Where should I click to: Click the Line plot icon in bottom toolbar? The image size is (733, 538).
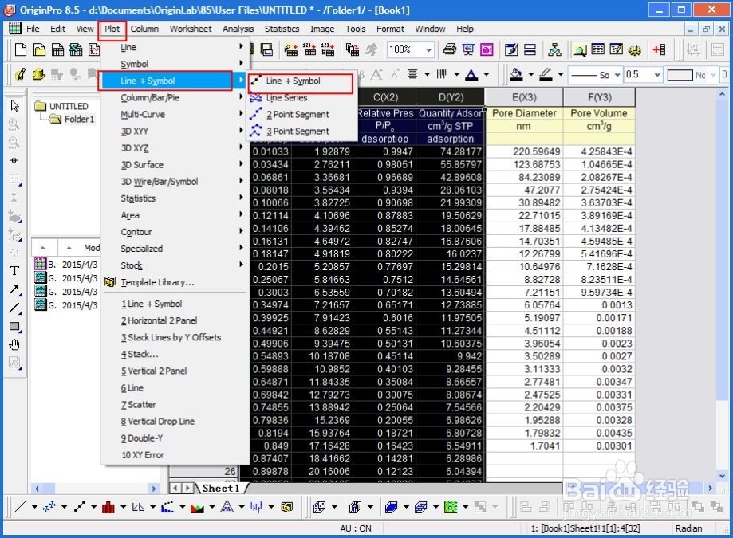(x=20, y=507)
